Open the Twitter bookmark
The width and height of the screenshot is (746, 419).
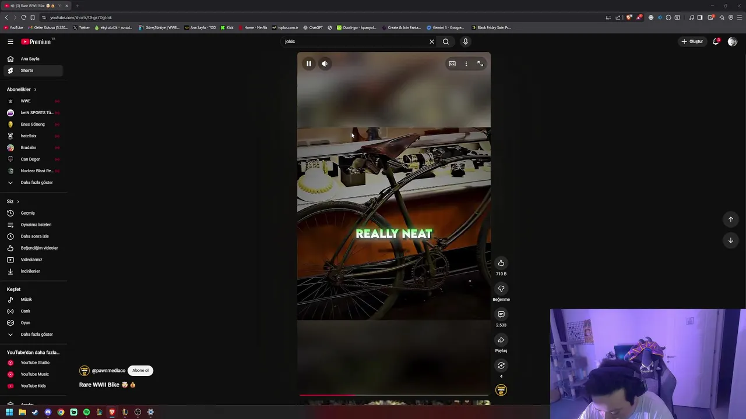[82, 27]
